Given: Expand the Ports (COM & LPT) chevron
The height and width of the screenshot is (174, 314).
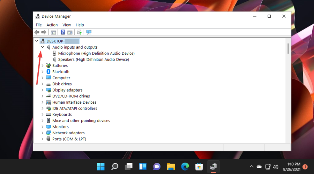Looking at the screenshot, I should tap(43, 139).
